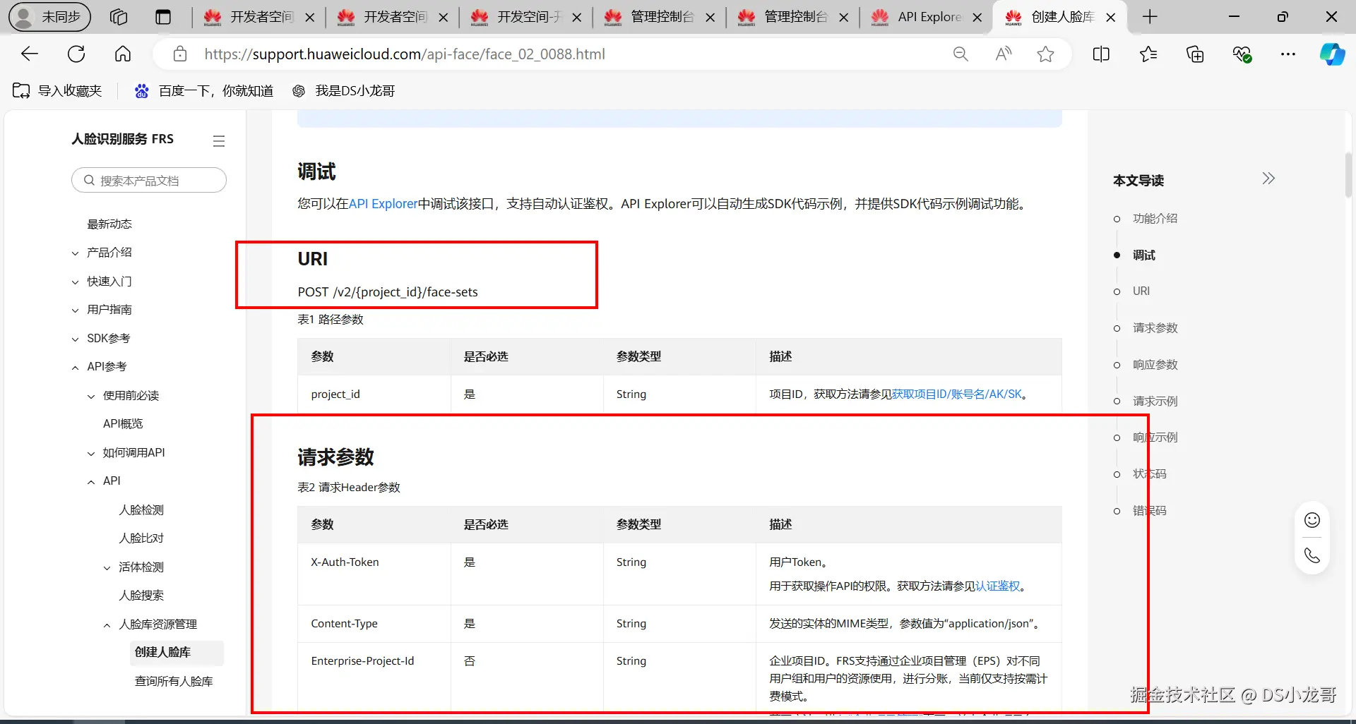1356x724 pixels.
Task: Open 查询所有人脸库 in the sidebar
Action: 174,681
